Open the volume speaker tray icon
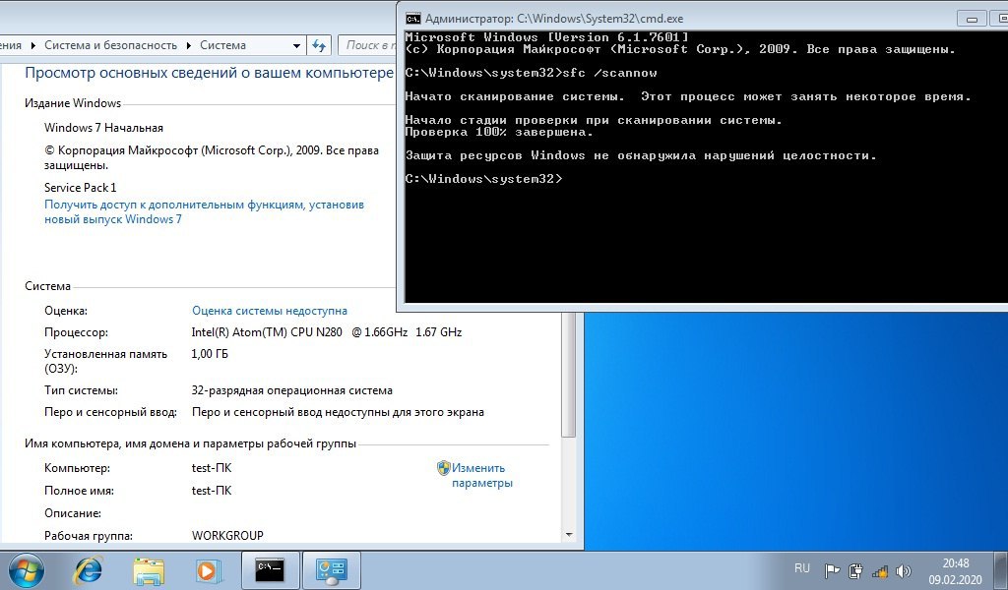 pyautogui.click(x=904, y=570)
